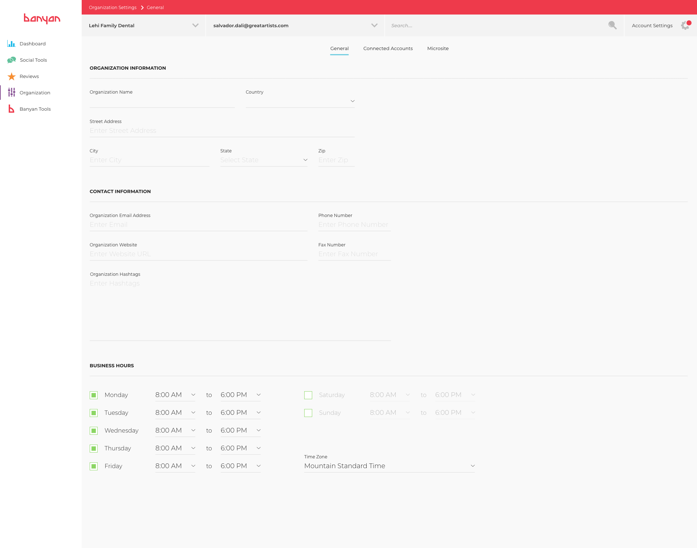Image resolution: width=697 pixels, height=548 pixels.
Task: Click Organization Settings breadcrumb link
Action: [113, 7]
